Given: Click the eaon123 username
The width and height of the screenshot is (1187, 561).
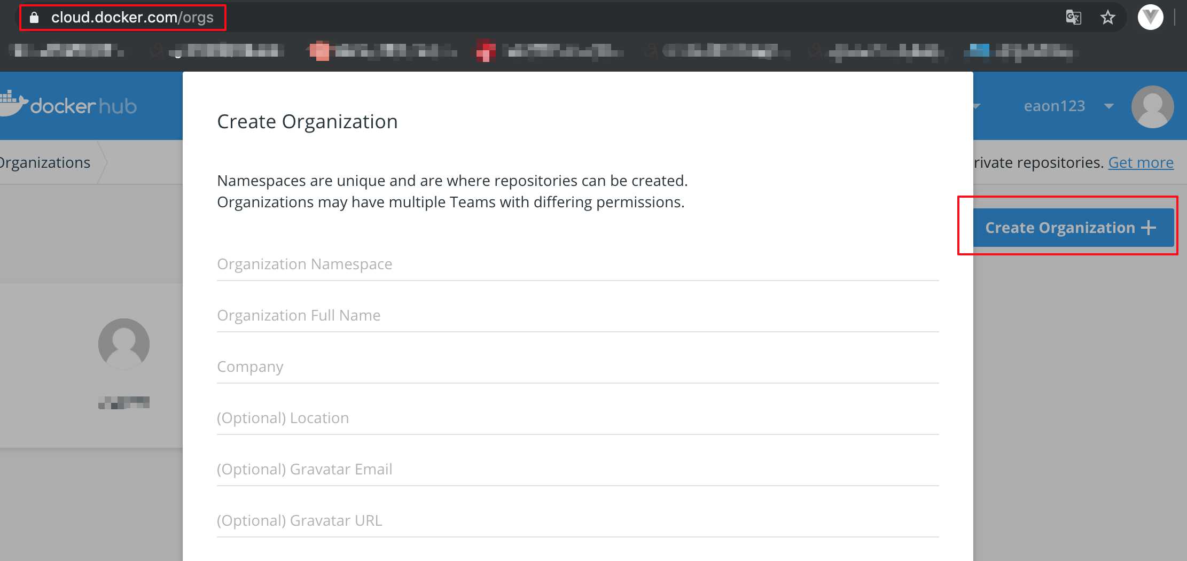Looking at the screenshot, I should (1054, 106).
